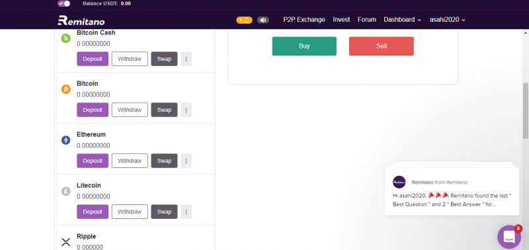Click the Litecoin wallet name

point(89,185)
